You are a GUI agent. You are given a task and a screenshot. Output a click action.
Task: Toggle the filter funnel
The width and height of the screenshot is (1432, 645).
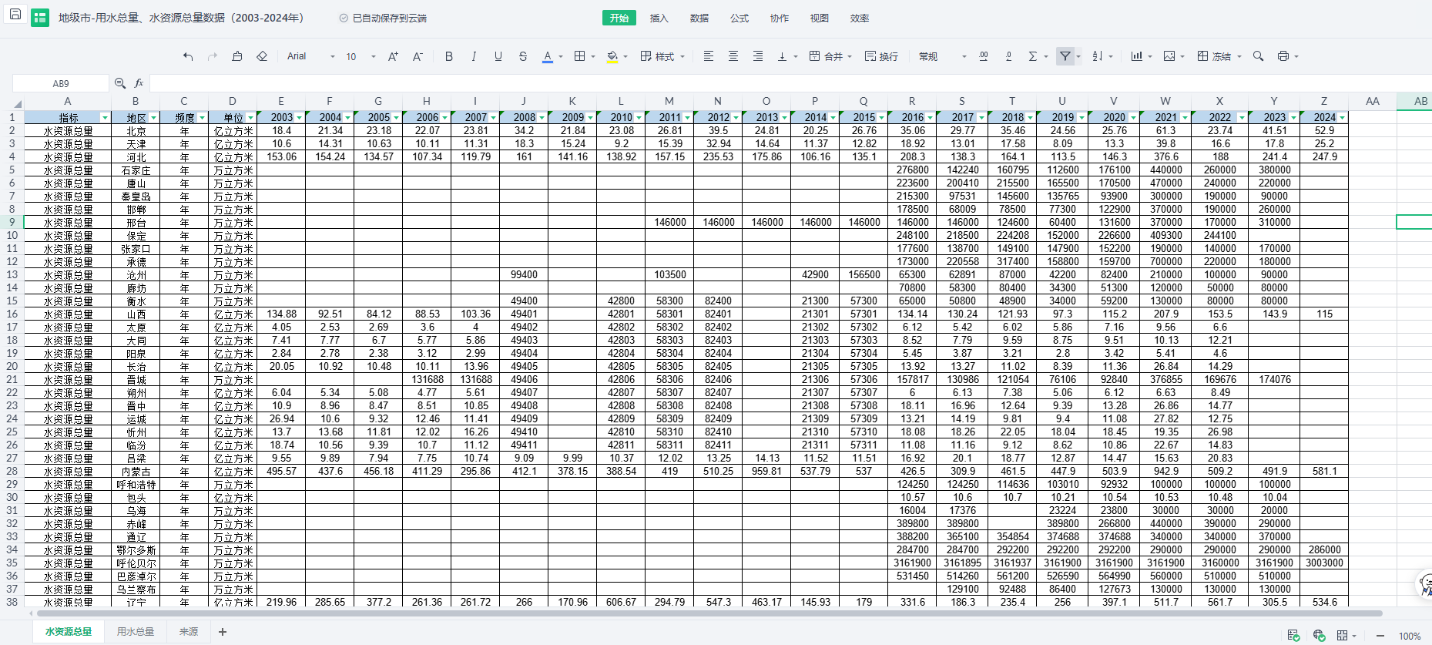(1065, 56)
